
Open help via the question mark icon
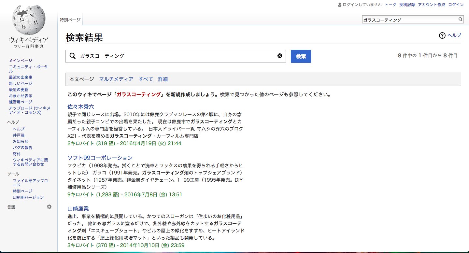[442, 35]
